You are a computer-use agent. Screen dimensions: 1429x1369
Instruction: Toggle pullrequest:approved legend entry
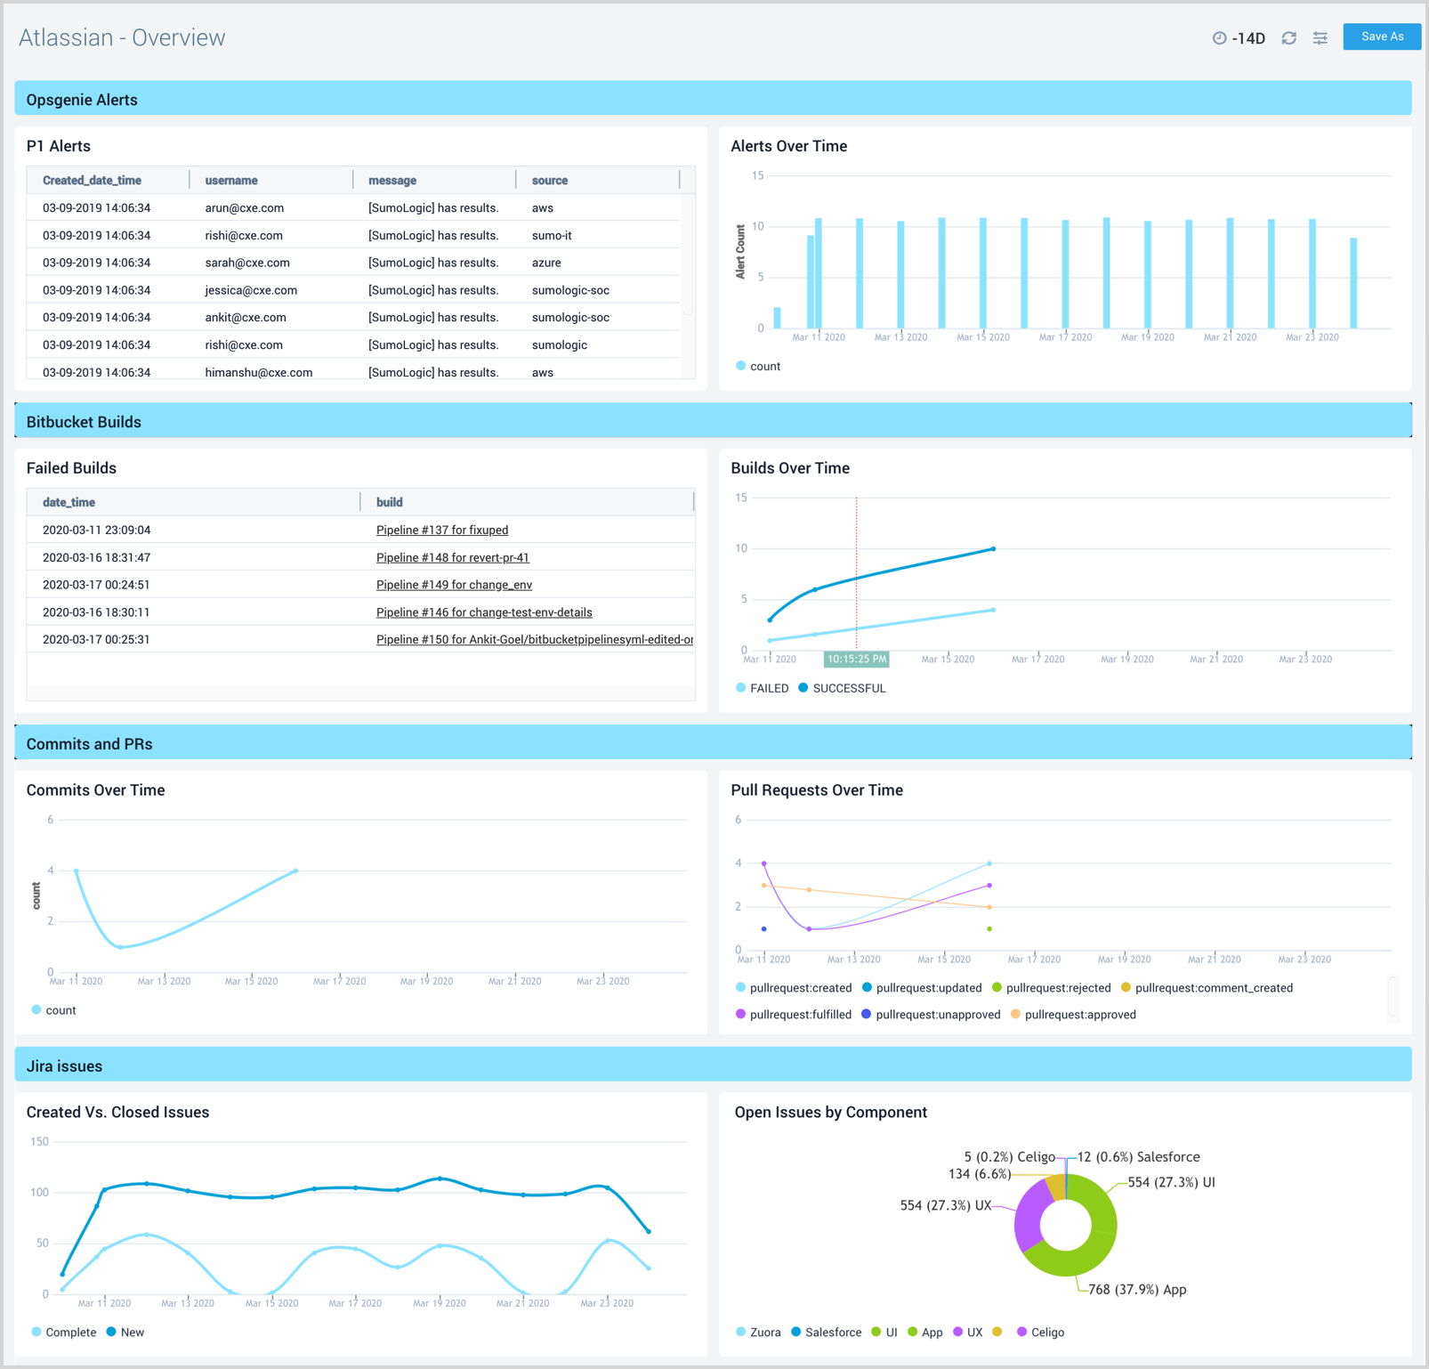(x=1073, y=1015)
